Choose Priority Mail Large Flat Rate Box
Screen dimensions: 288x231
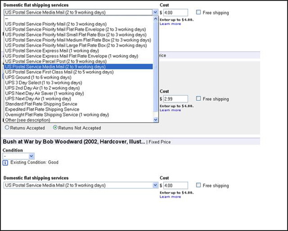(79, 45)
